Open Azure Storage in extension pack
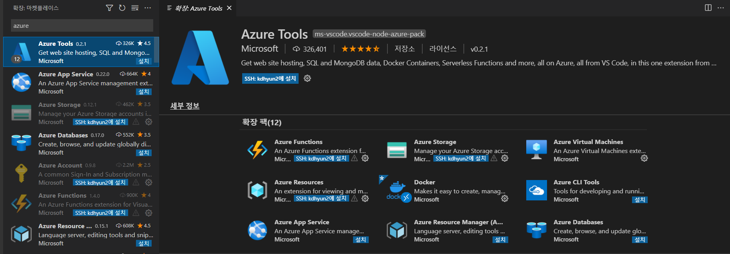This screenshot has height=254, width=730. click(435, 142)
